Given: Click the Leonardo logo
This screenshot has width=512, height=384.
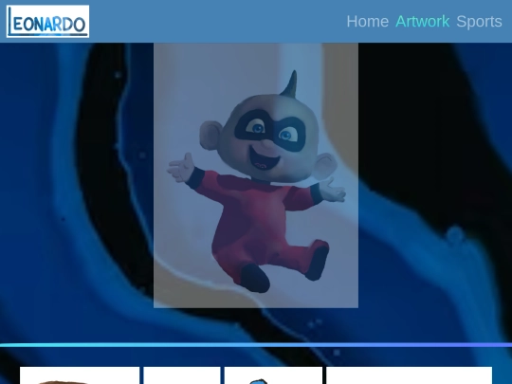Looking at the screenshot, I should (47, 21).
